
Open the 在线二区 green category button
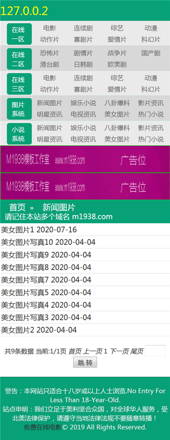coord(19,59)
